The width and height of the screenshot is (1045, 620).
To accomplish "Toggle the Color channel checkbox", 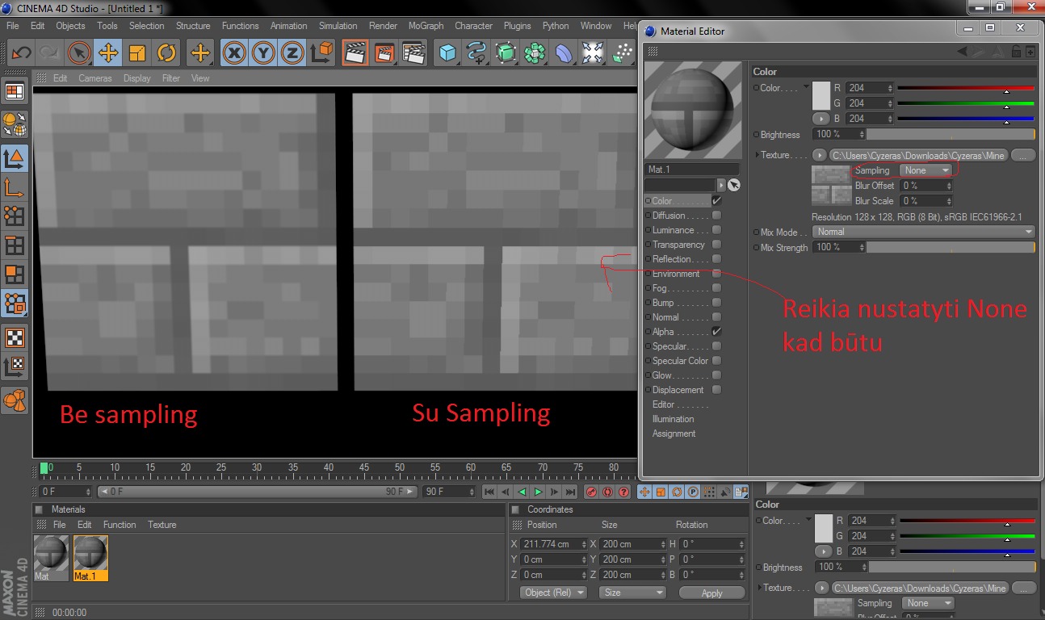I will [716, 201].
